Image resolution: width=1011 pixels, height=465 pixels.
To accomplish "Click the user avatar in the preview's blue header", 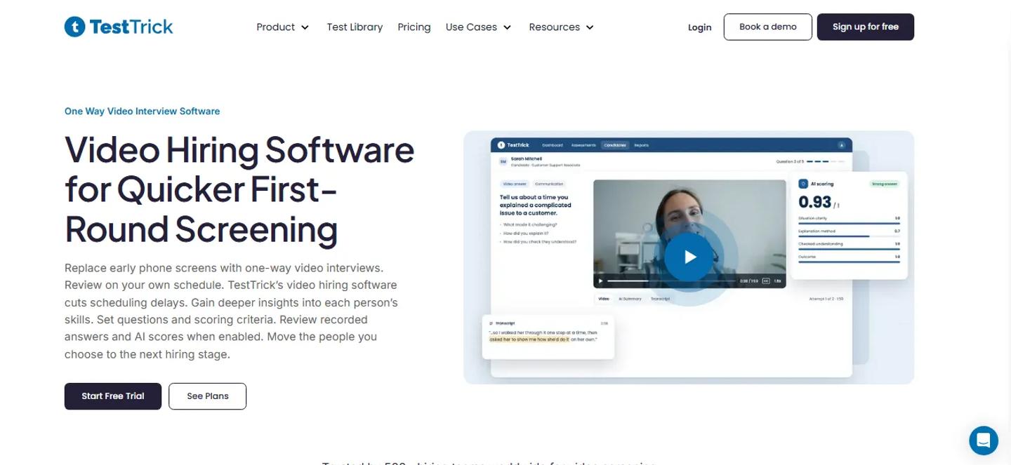I will (x=841, y=145).
